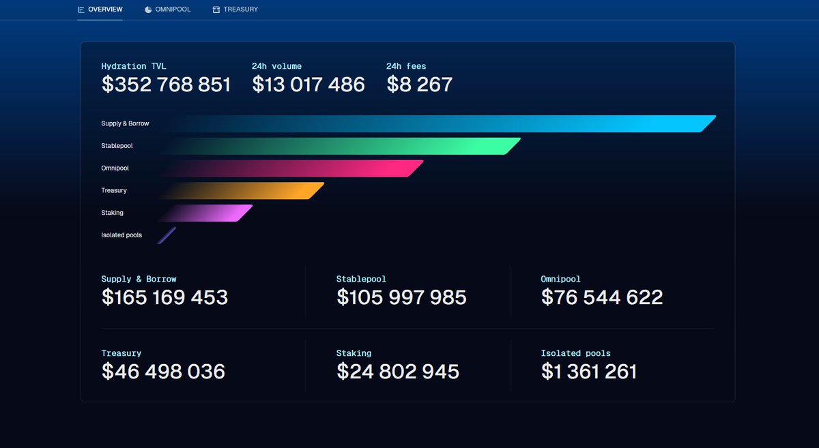Click the value $46 498 036
This screenshot has height=448, width=819.
click(x=163, y=372)
